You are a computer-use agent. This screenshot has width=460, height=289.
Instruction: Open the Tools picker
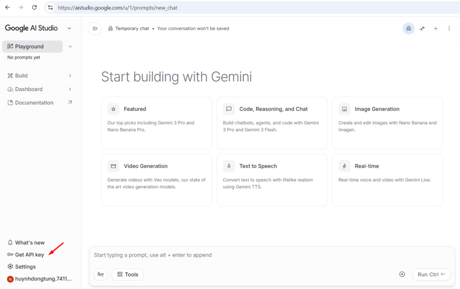pos(127,274)
